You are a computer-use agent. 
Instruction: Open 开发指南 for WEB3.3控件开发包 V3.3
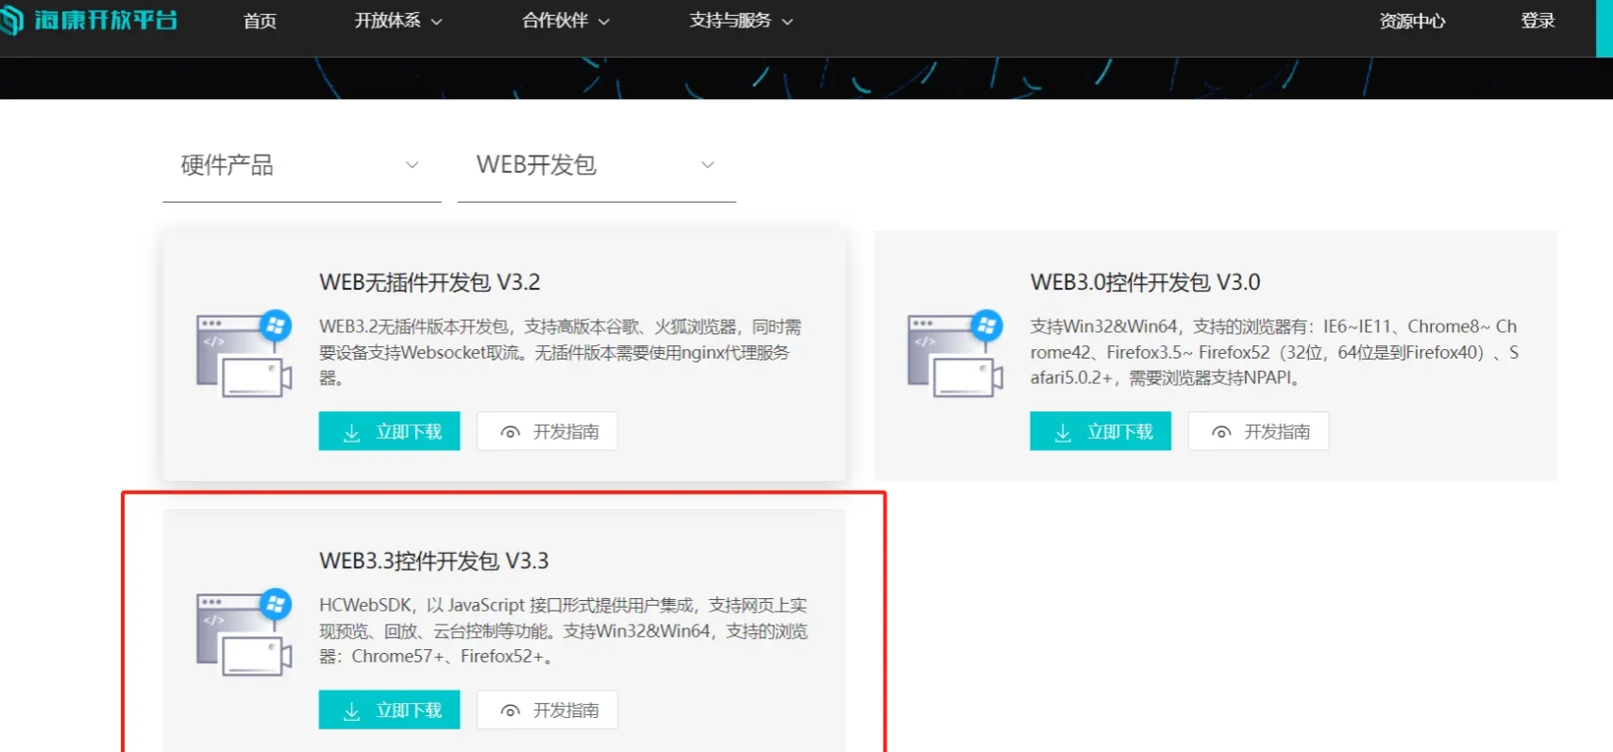click(547, 710)
